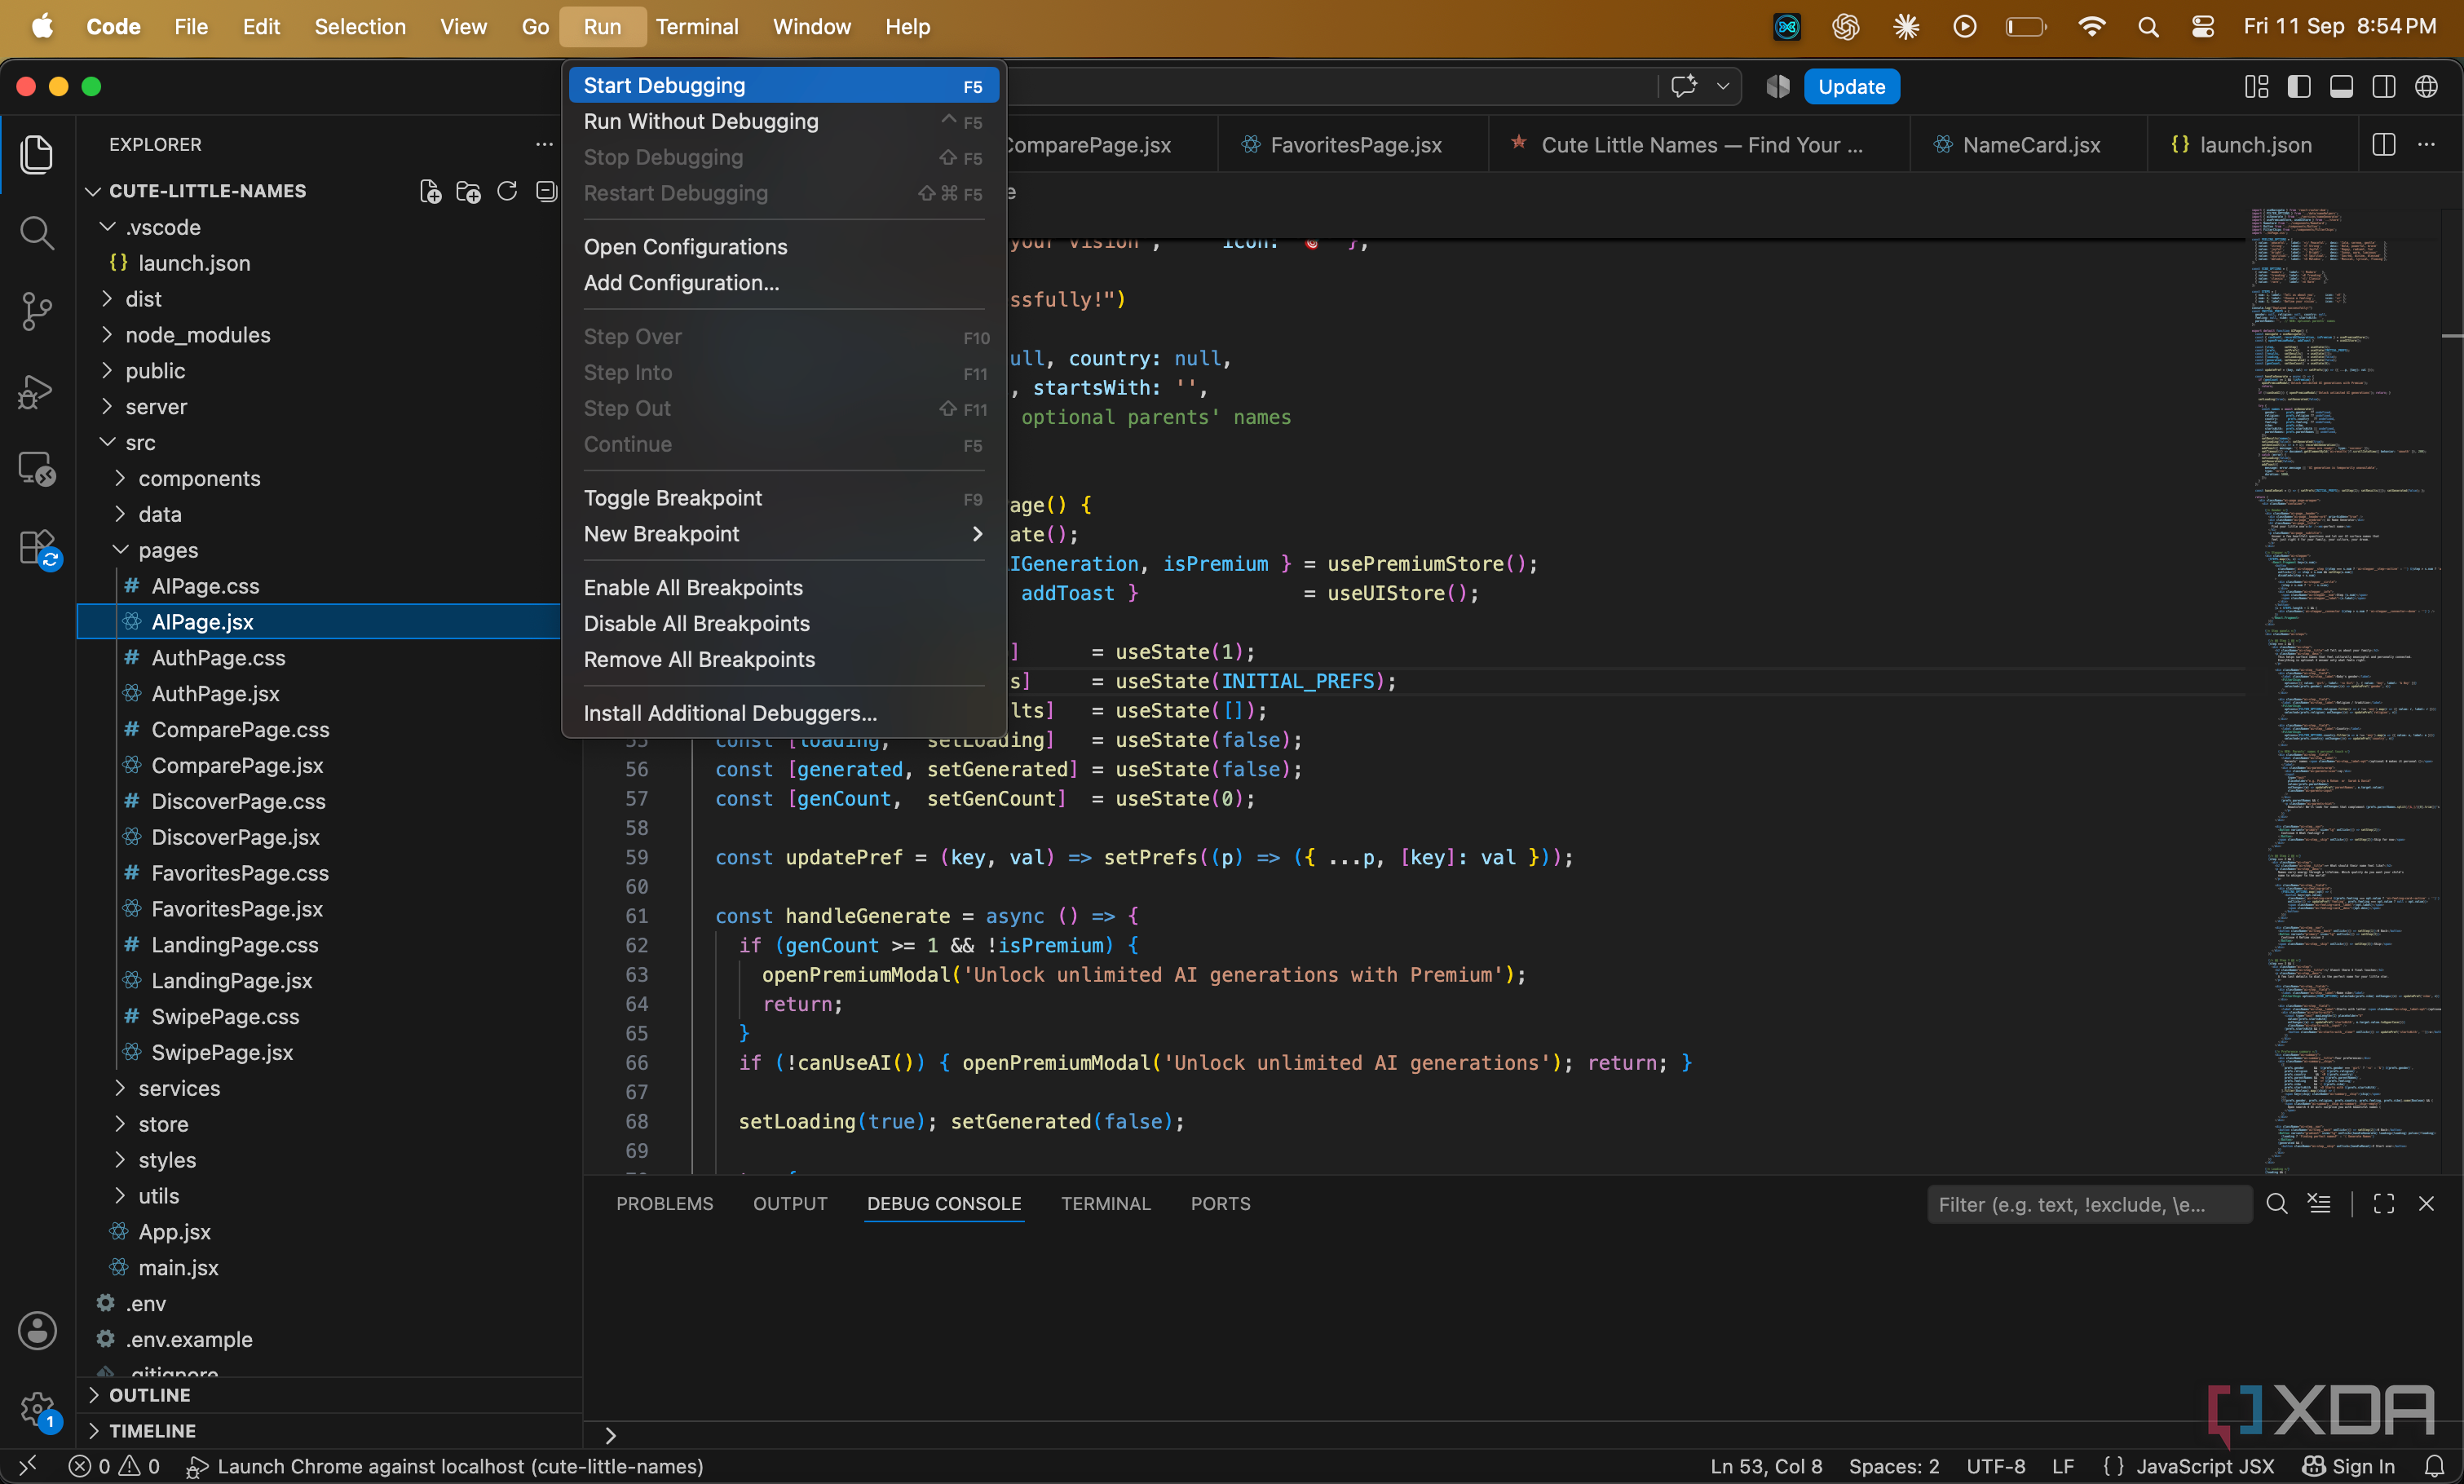Click Customize Layout icon in title bar
The image size is (2464, 1484).
pyautogui.click(x=2256, y=87)
